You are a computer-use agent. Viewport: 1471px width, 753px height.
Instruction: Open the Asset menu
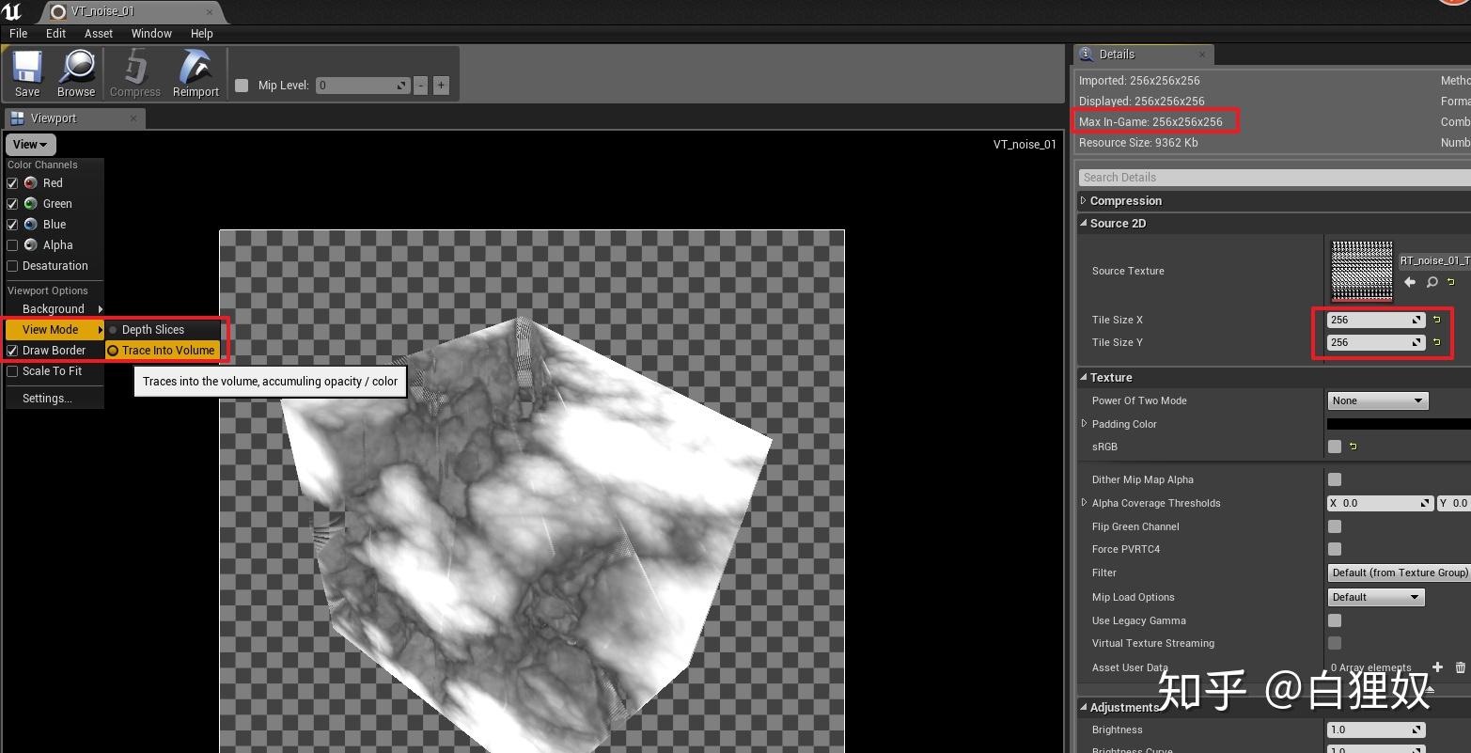coord(98,33)
